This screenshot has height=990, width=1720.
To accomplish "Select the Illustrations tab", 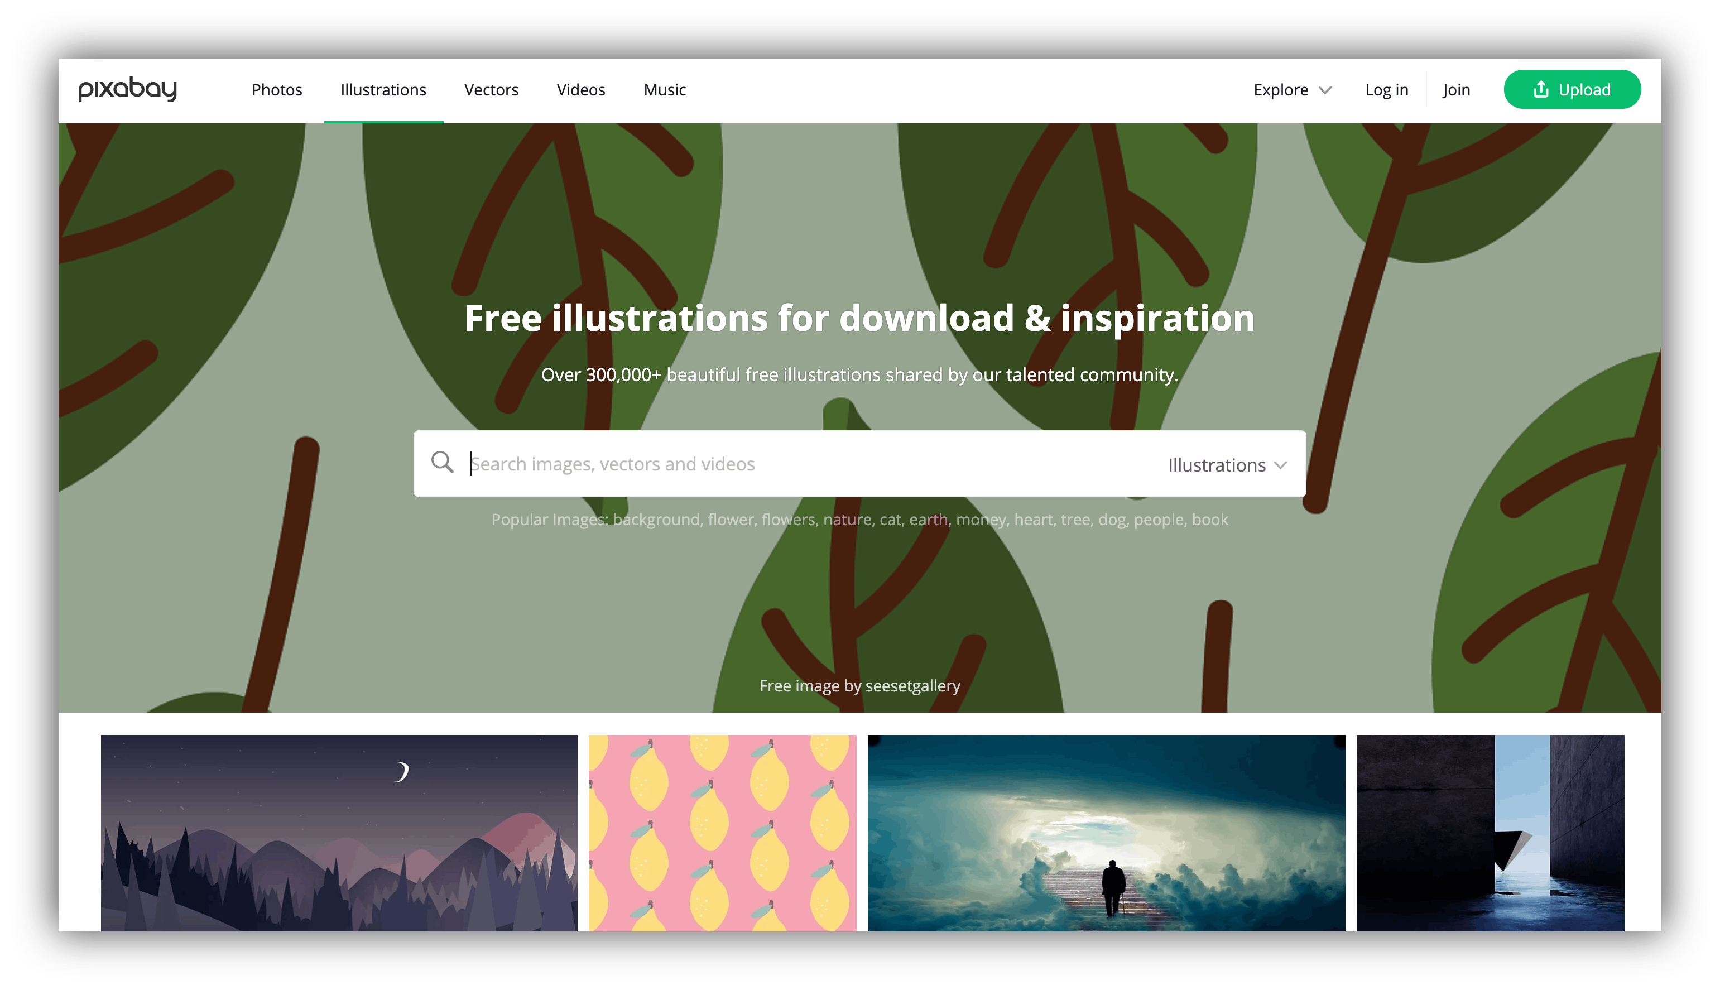I will (383, 89).
